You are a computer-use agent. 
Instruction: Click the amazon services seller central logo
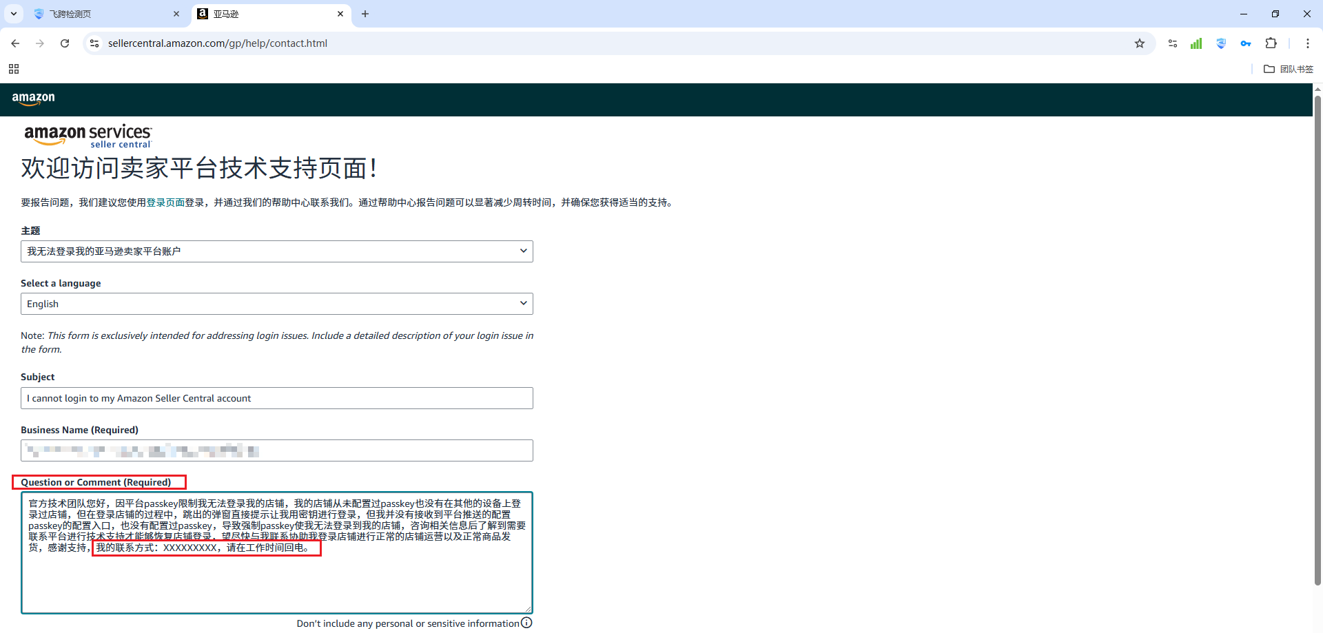click(x=88, y=136)
